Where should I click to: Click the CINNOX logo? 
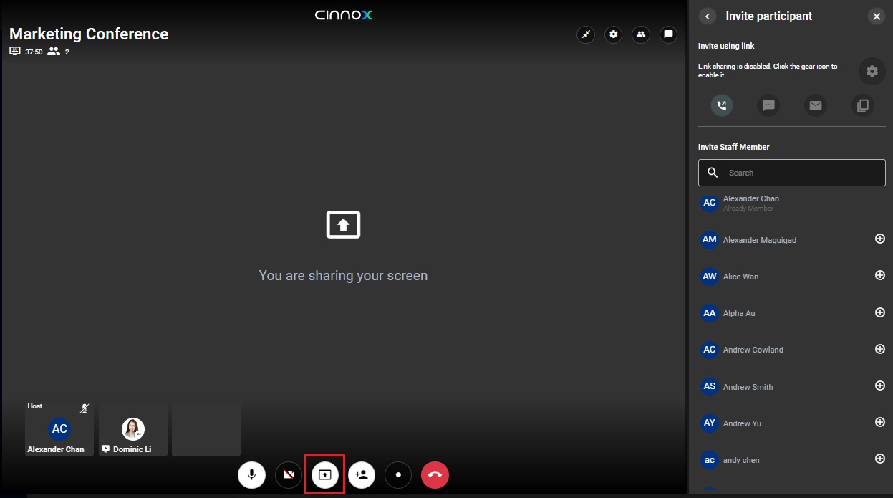(x=343, y=14)
